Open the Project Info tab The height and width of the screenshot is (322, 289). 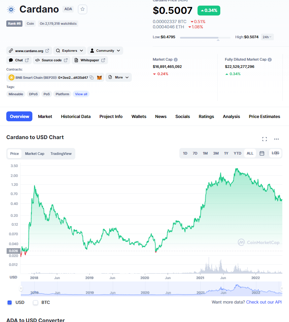111,116
